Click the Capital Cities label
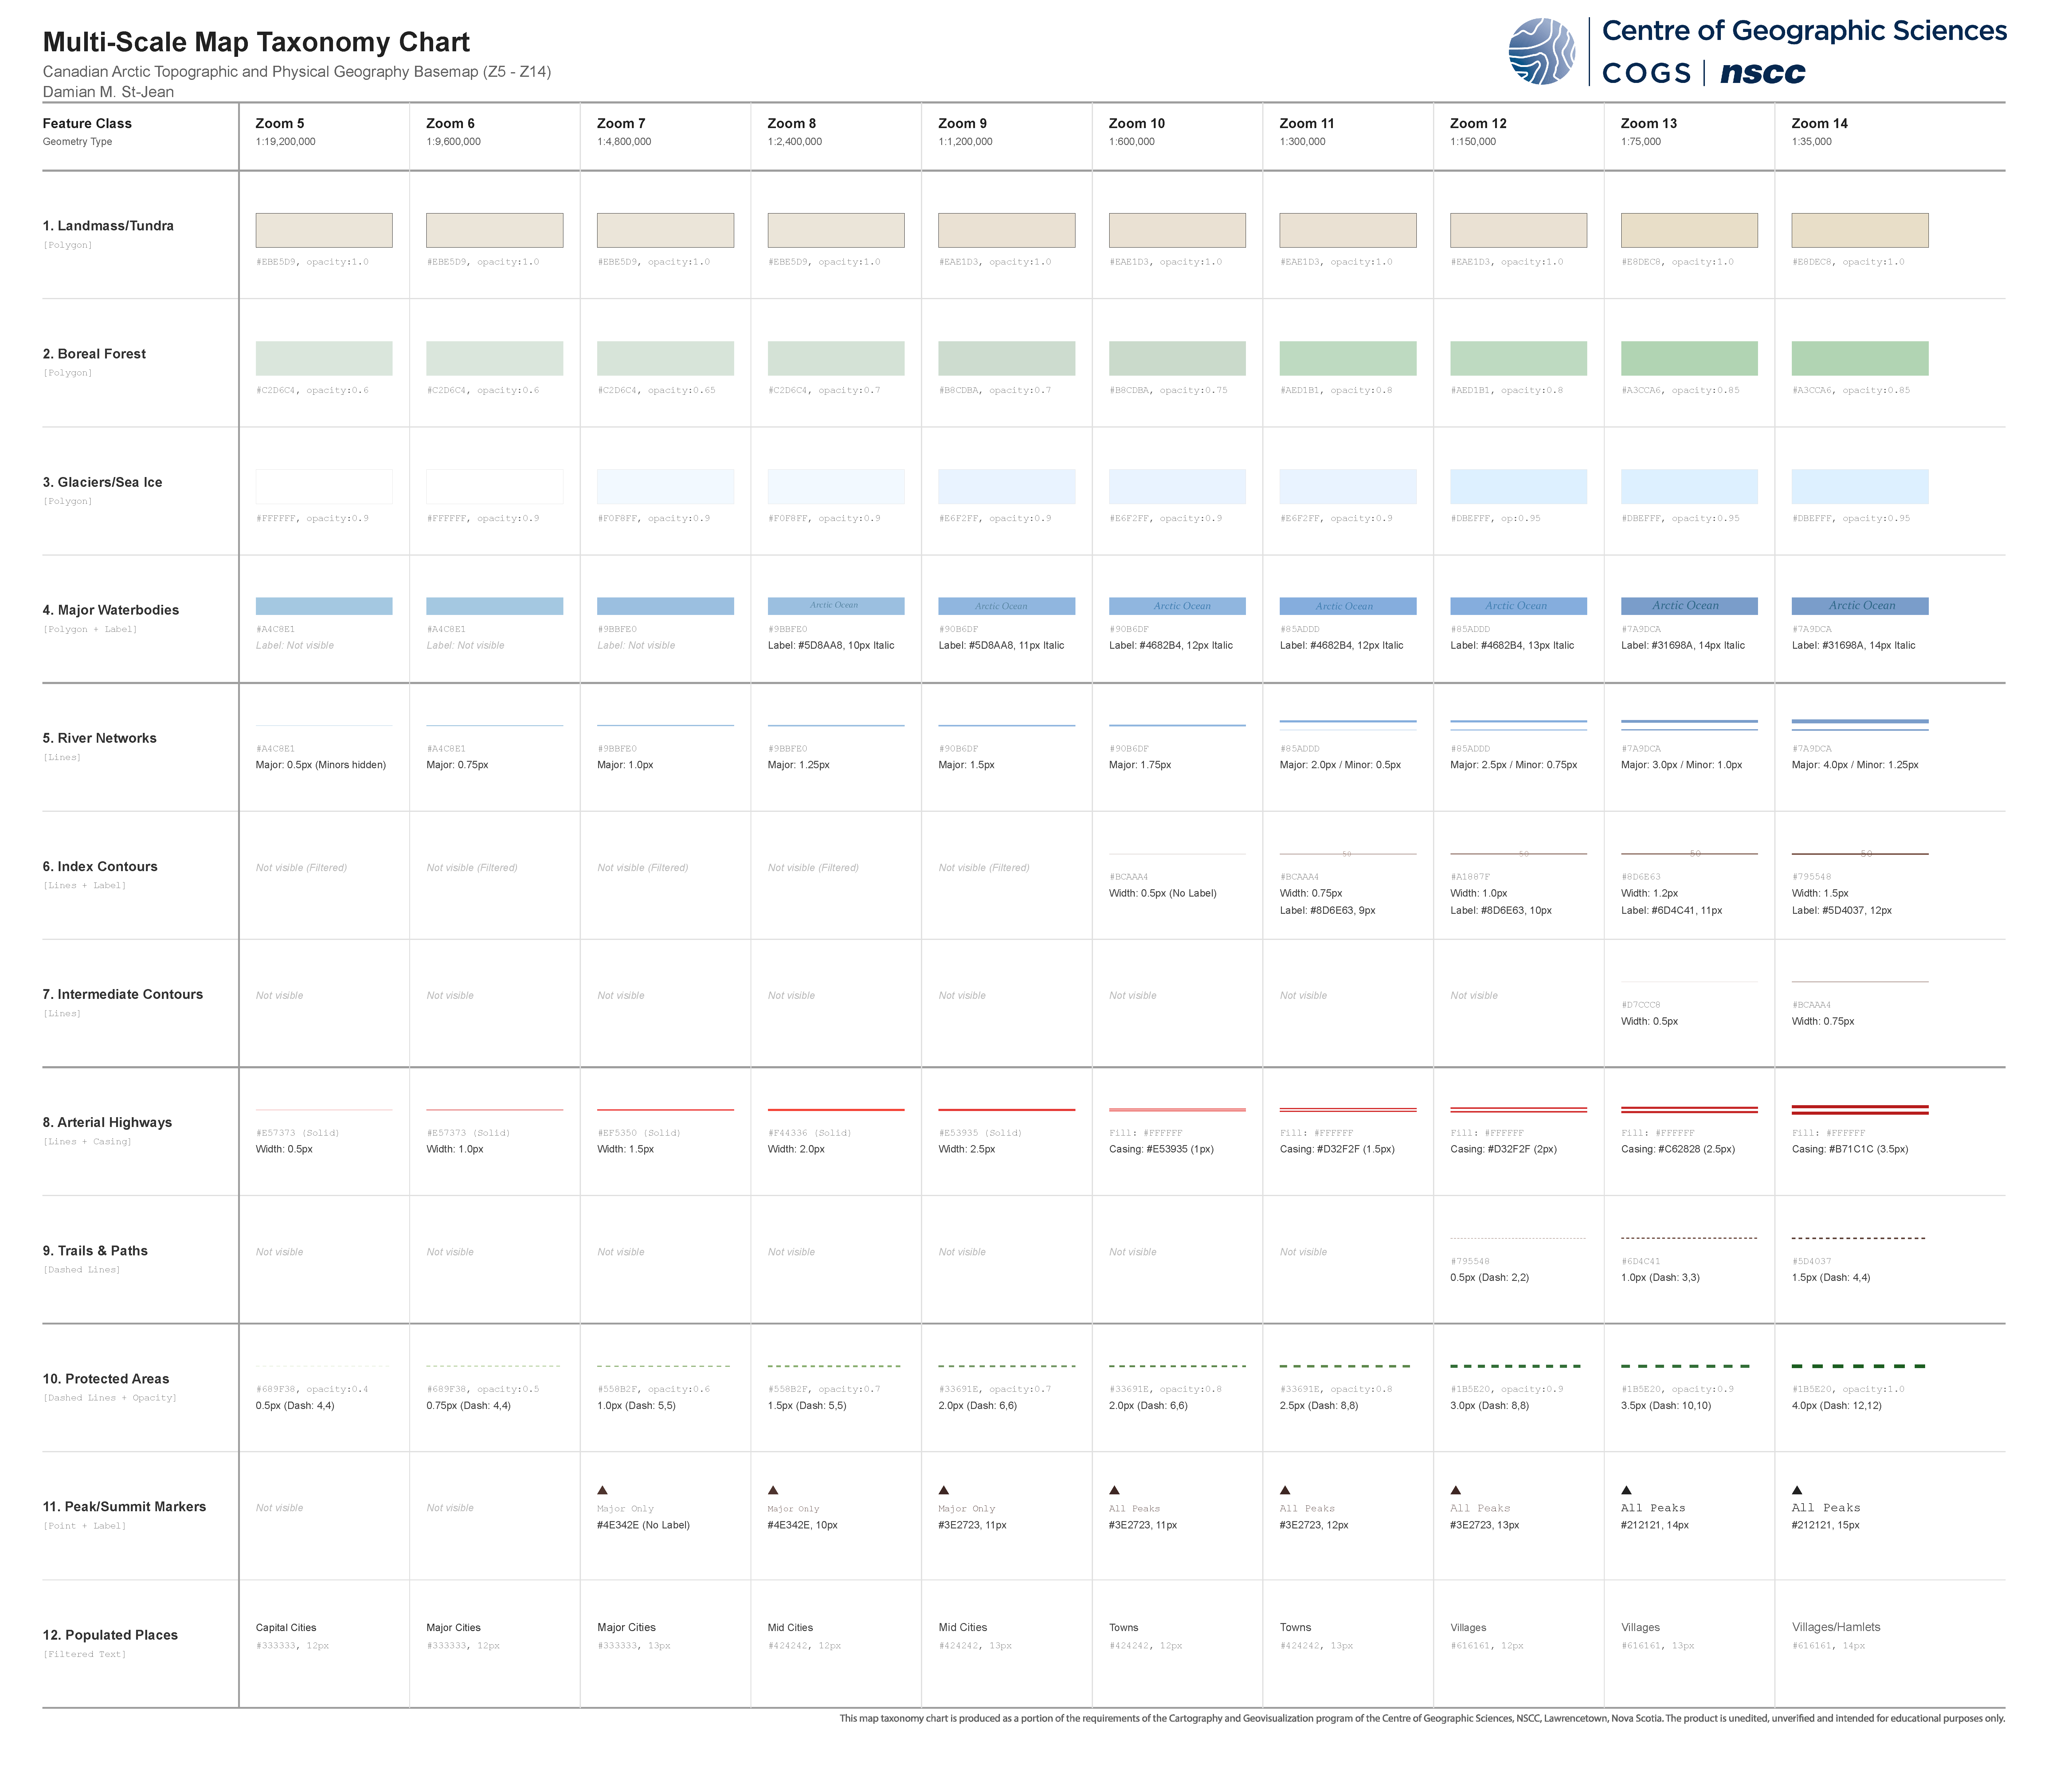Image resolution: width=2048 pixels, height=1792 pixels. click(x=286, y=1628)
